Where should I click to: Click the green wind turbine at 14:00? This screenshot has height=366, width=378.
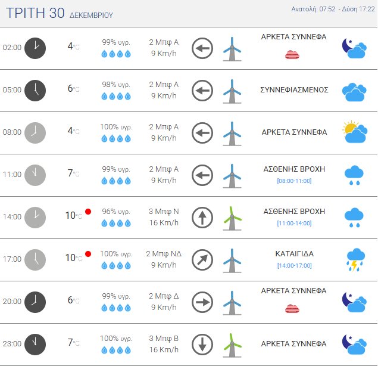pos(232,218)
